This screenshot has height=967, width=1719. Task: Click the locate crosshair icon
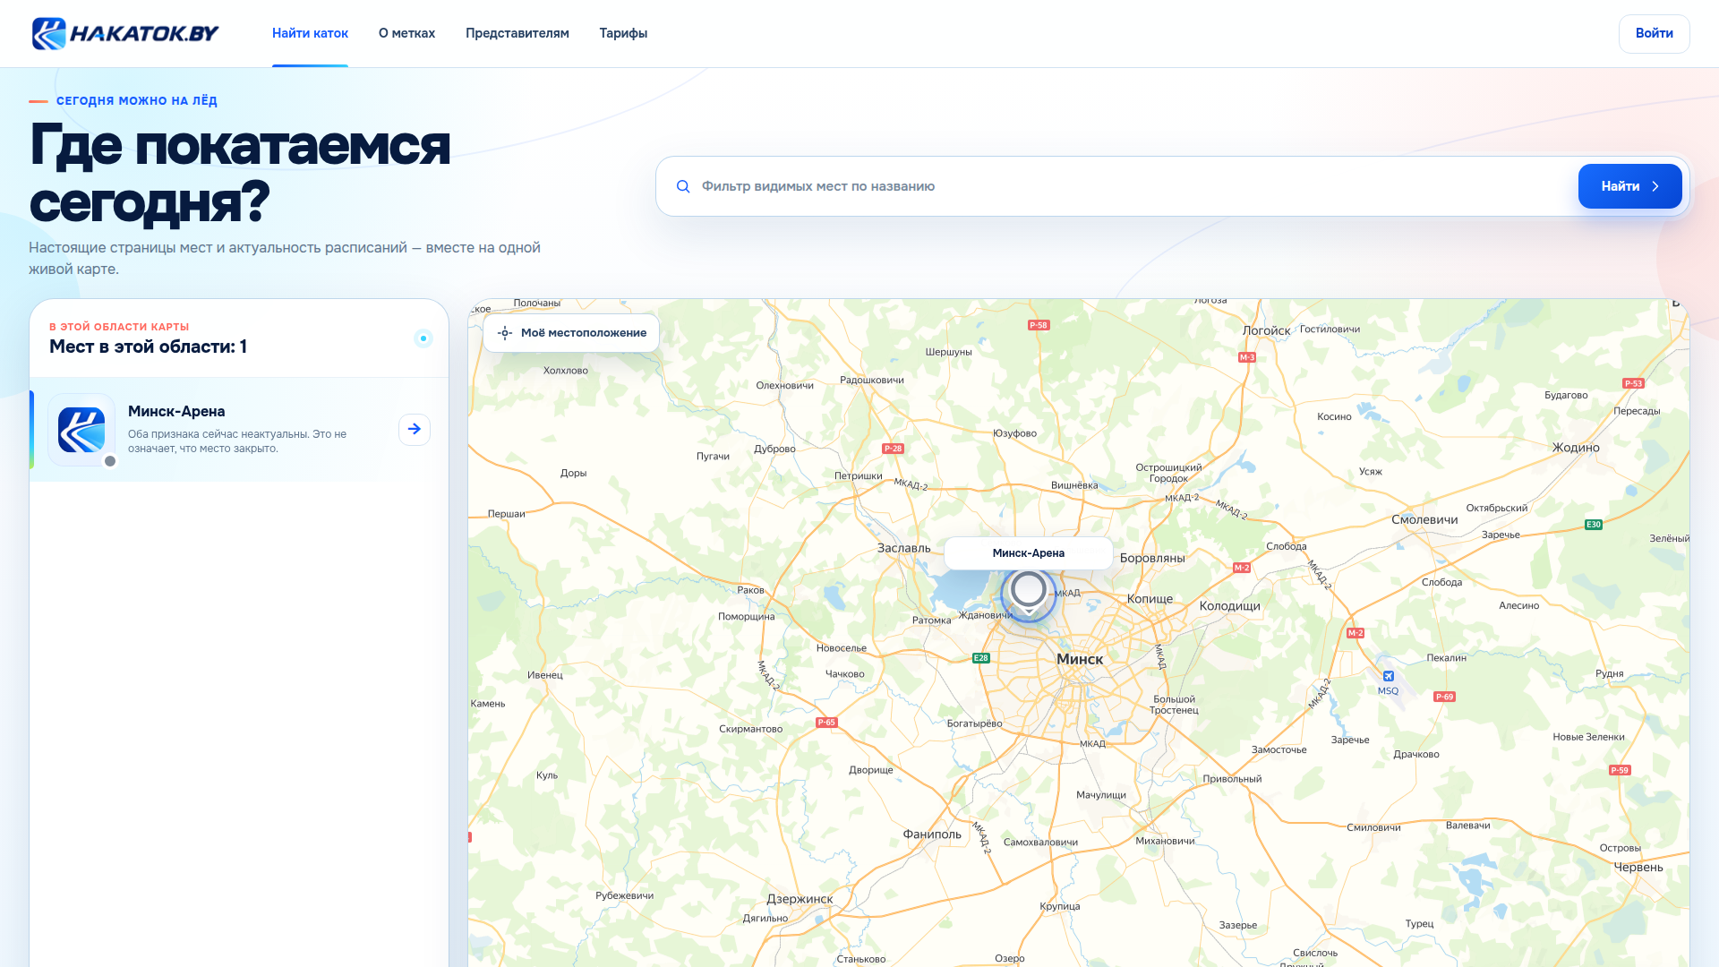[x=505, y=333]
